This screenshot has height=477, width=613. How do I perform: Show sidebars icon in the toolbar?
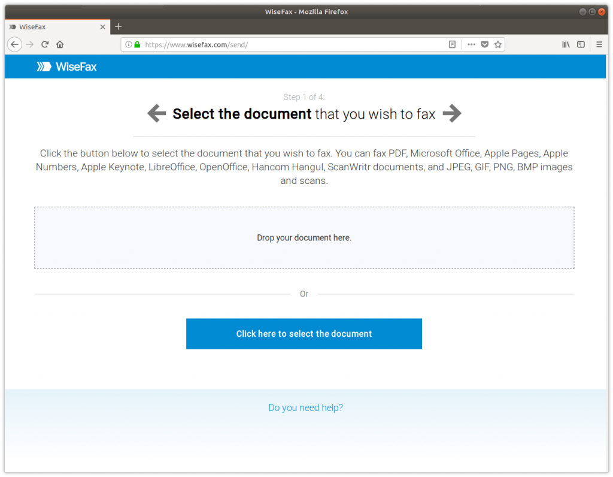(581, 44)
